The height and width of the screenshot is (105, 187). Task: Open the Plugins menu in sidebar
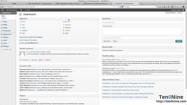point(6,37)
